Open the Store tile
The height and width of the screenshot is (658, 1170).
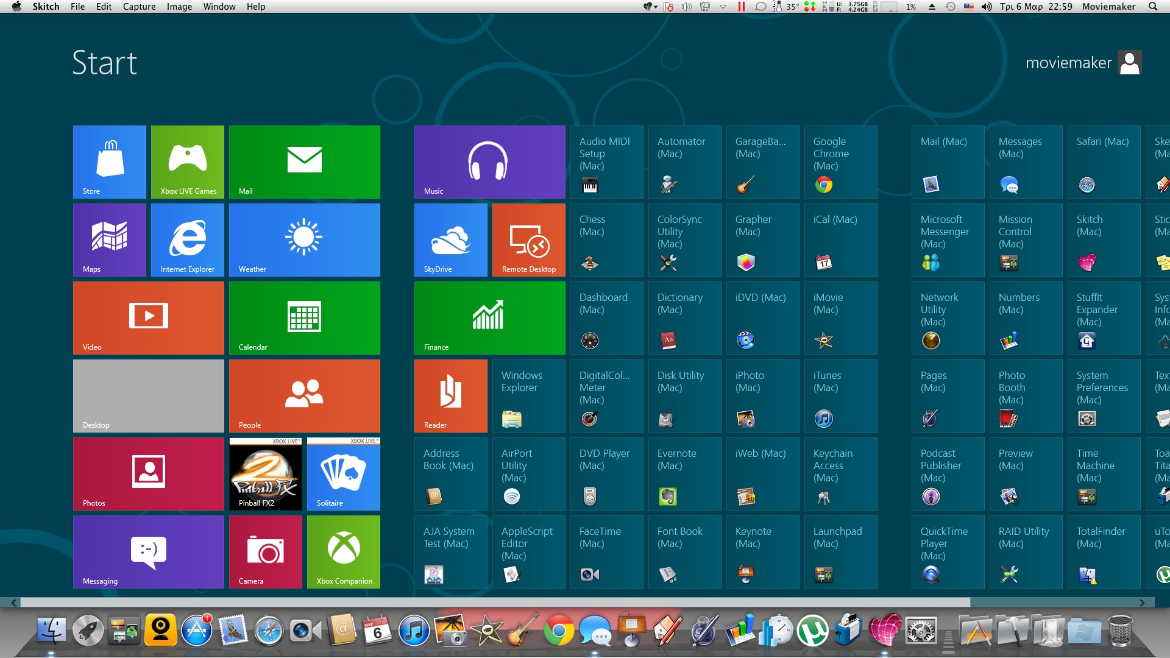[x=110, y=162]
